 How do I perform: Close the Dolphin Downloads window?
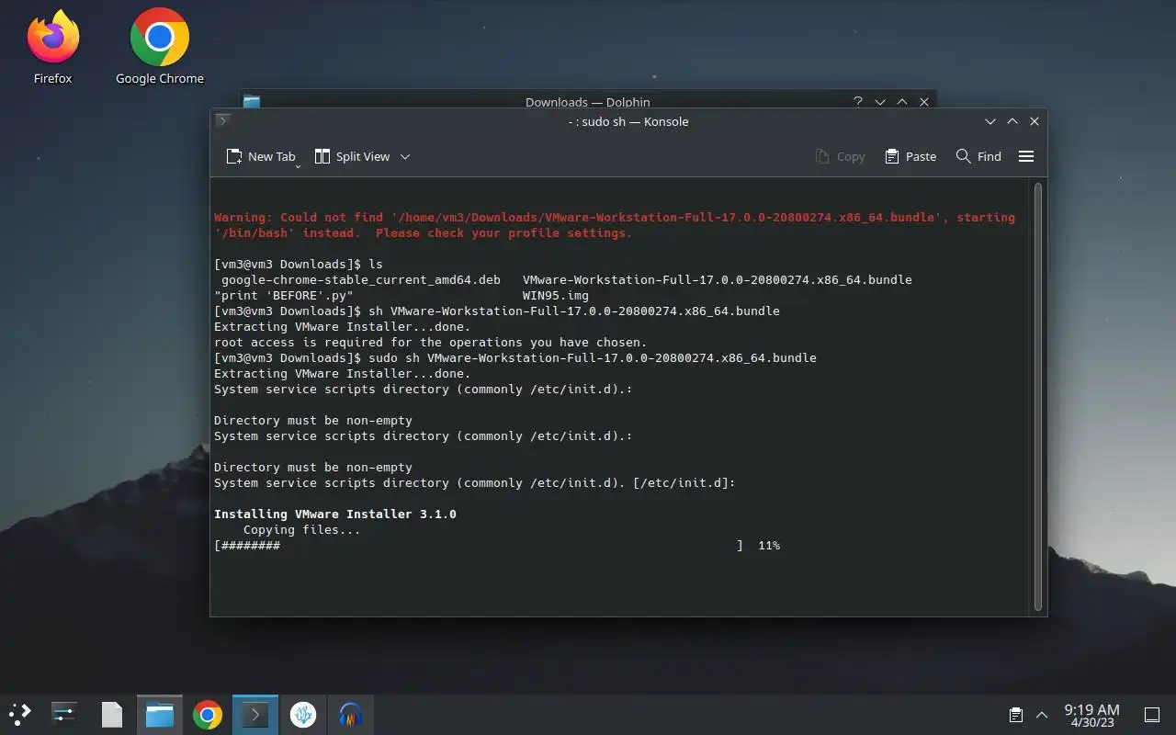[924, 102]
